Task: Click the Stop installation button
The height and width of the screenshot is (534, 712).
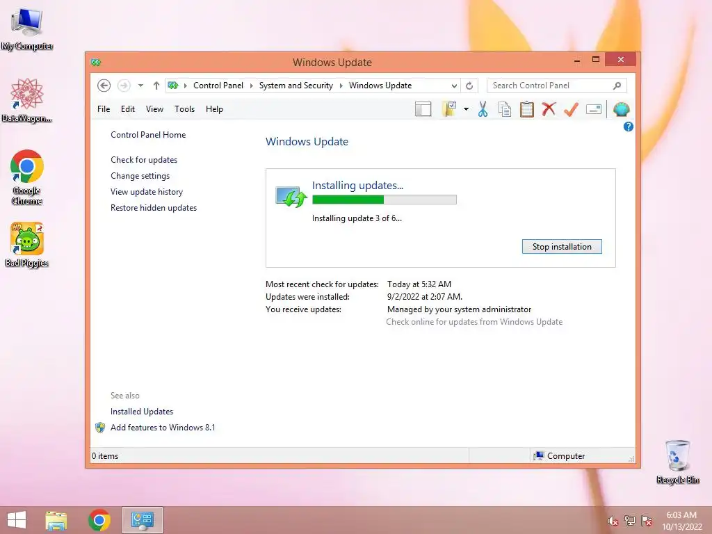Action: pos(562,247)
